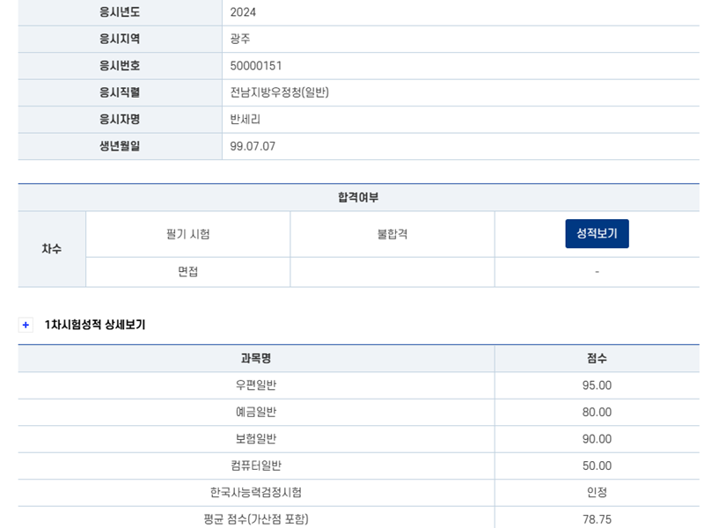
Task: Click the 불합격 result cell
Action: (392, 234)
